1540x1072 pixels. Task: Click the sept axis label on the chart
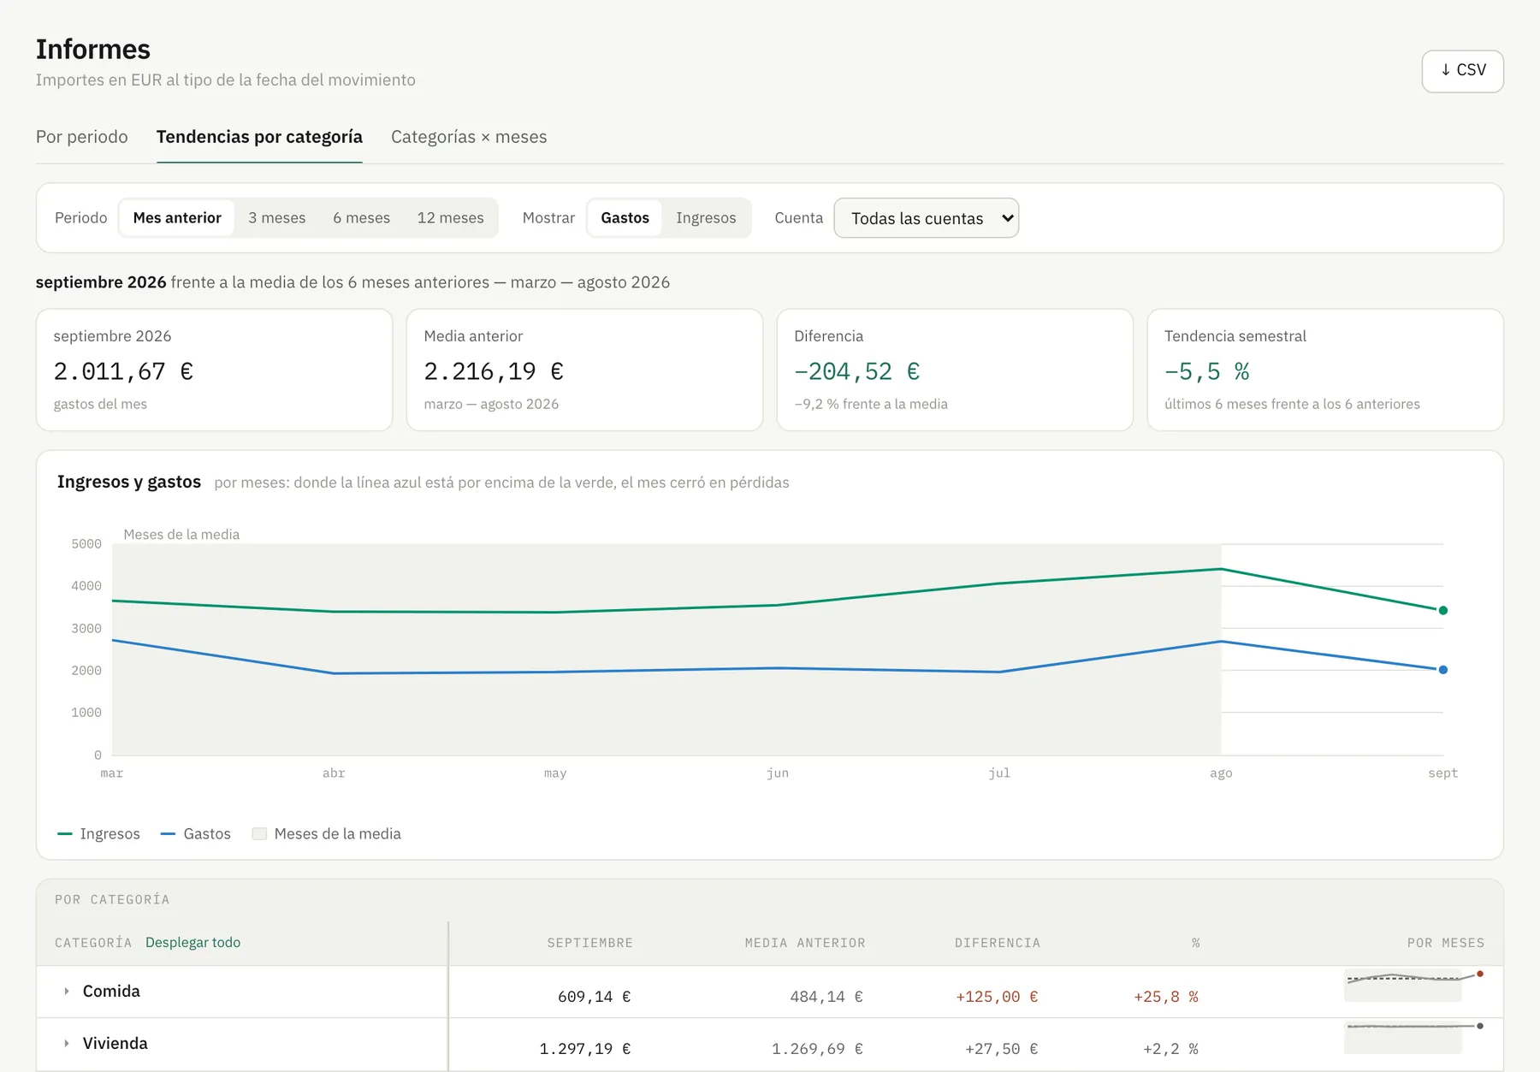tap(1442, 773)
